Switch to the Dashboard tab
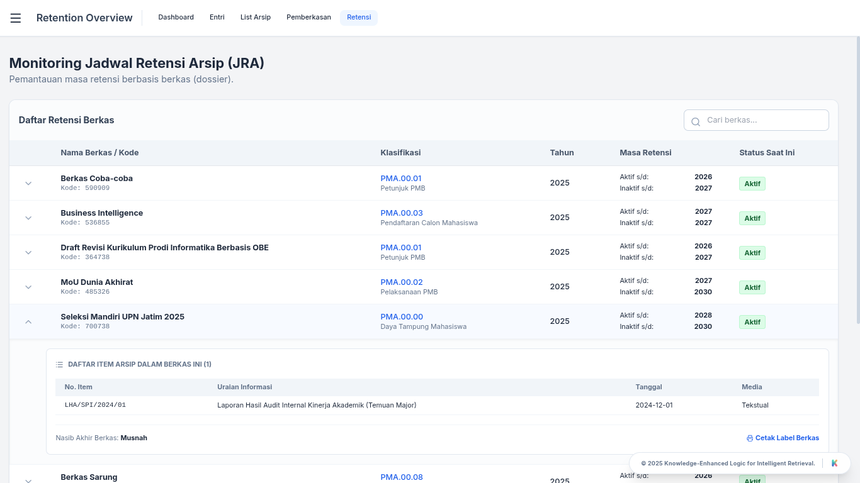The image size is (860, 483). click(x=176, y=18)
